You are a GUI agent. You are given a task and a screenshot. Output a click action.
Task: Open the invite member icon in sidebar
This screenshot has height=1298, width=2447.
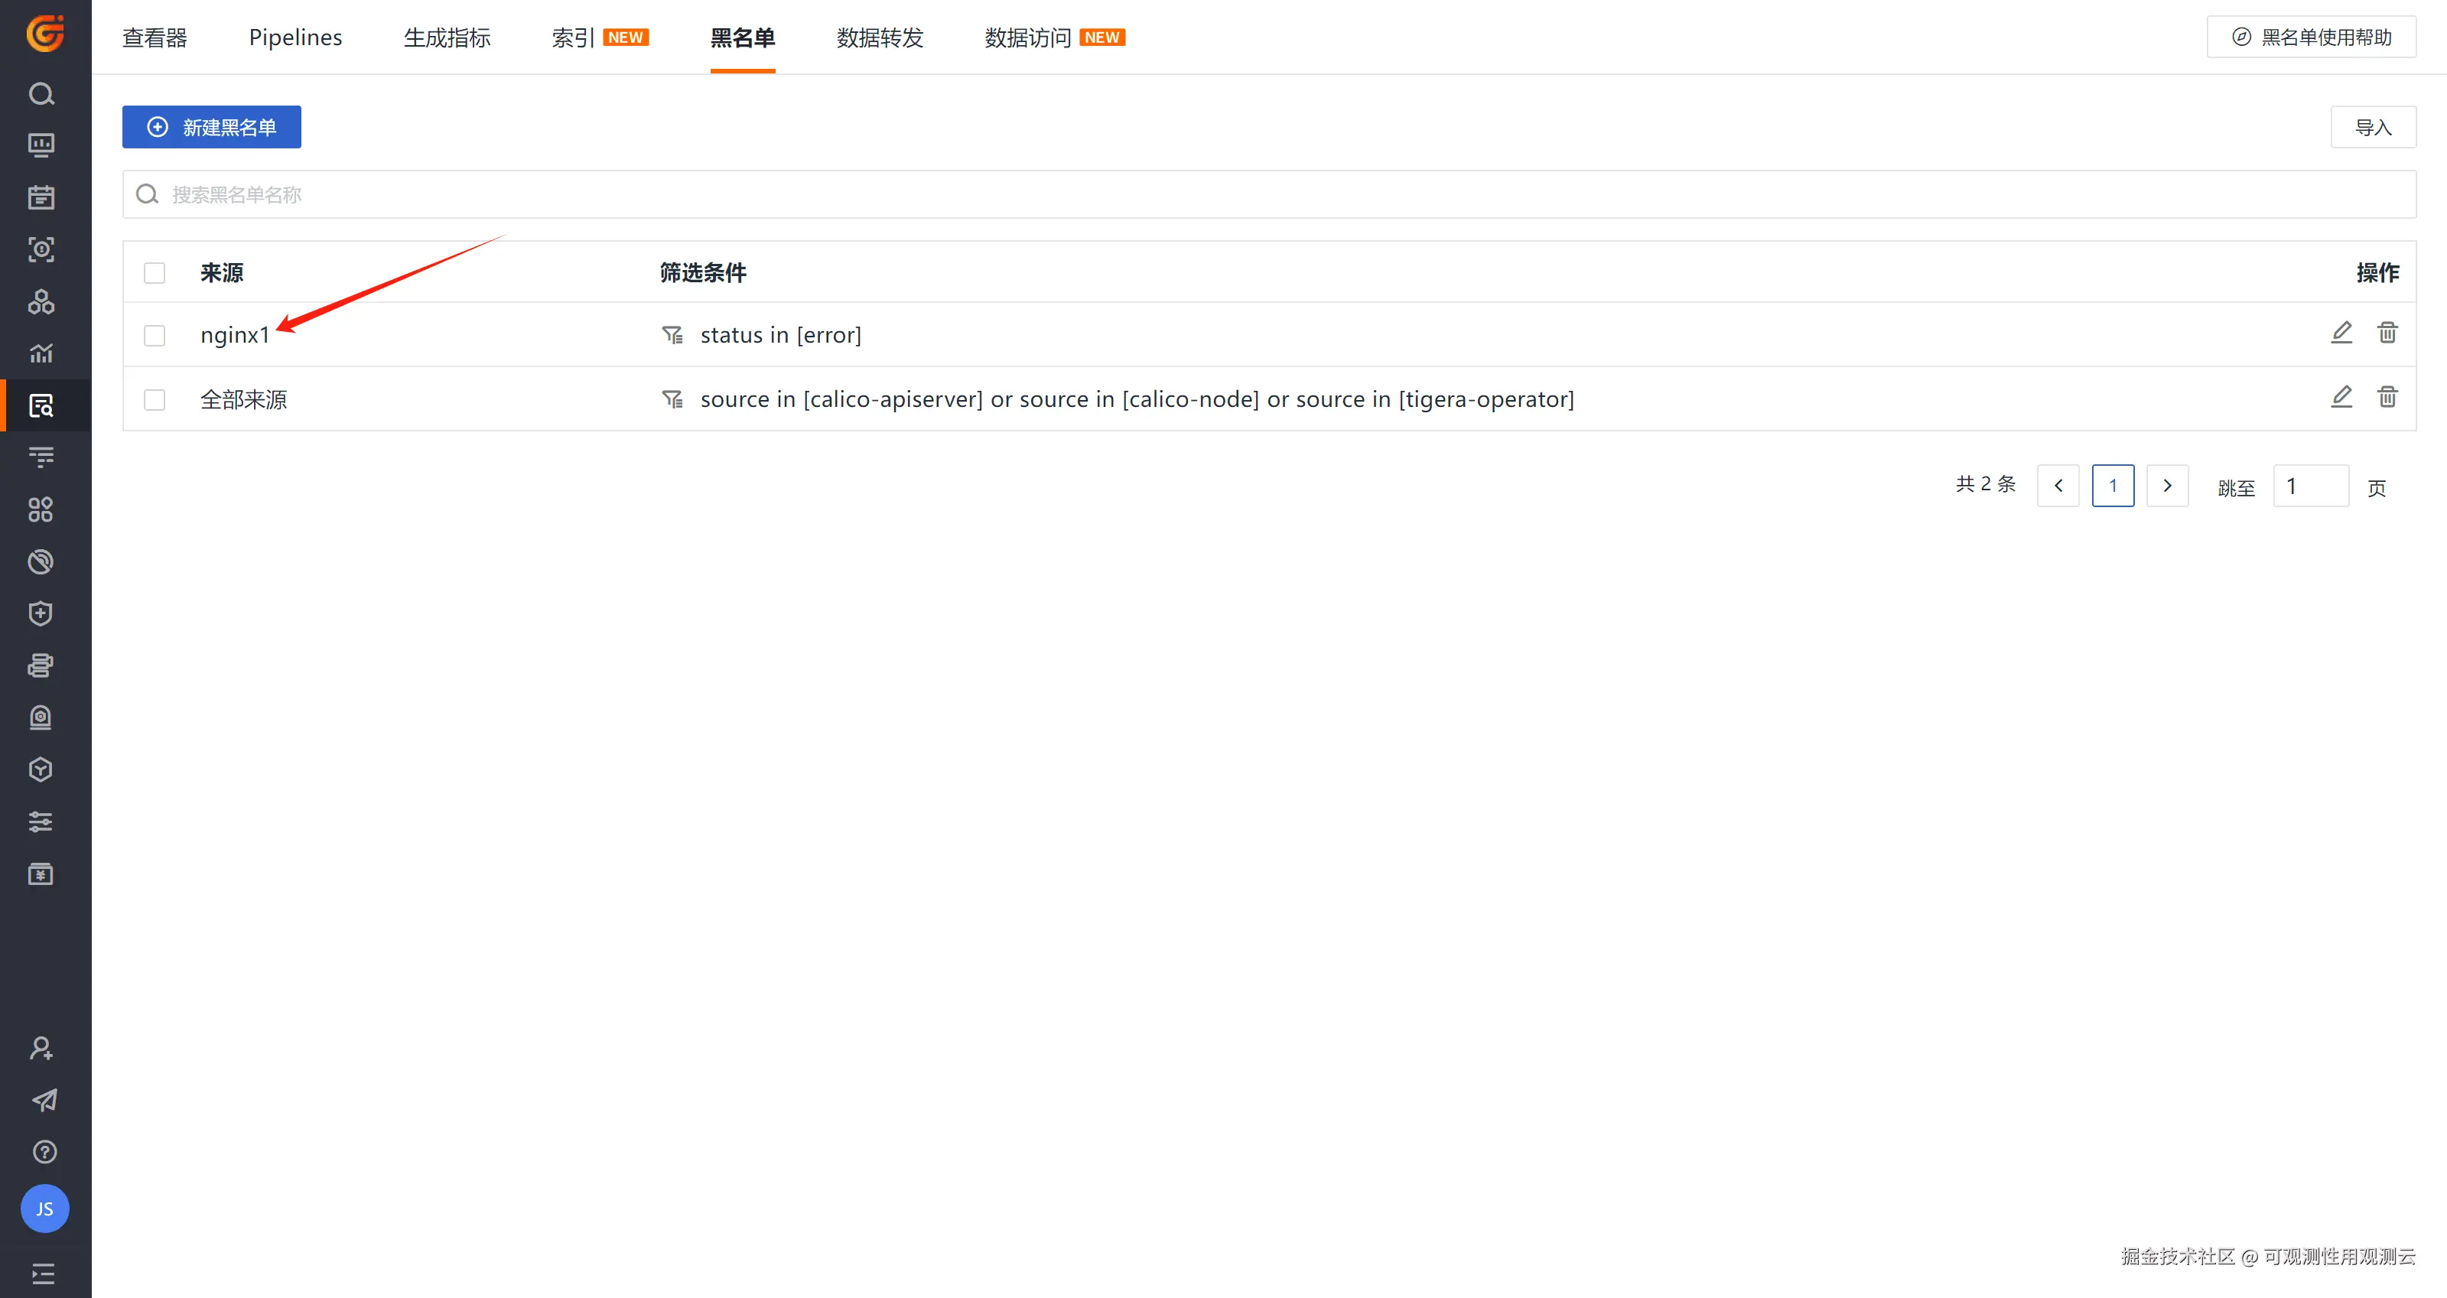point(42,1049)
